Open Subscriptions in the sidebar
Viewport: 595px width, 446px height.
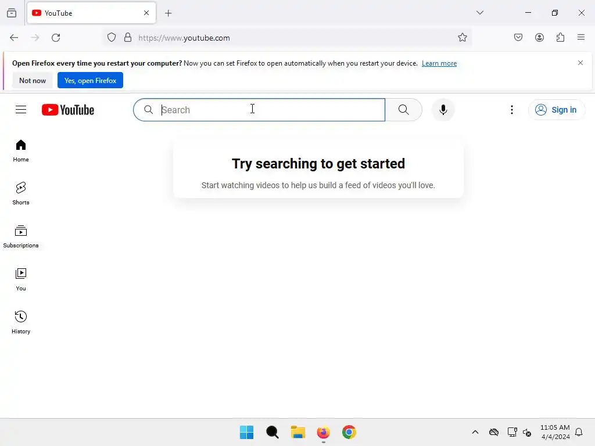21,236
